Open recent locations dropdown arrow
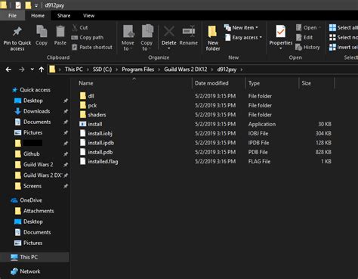 (32, 70)
